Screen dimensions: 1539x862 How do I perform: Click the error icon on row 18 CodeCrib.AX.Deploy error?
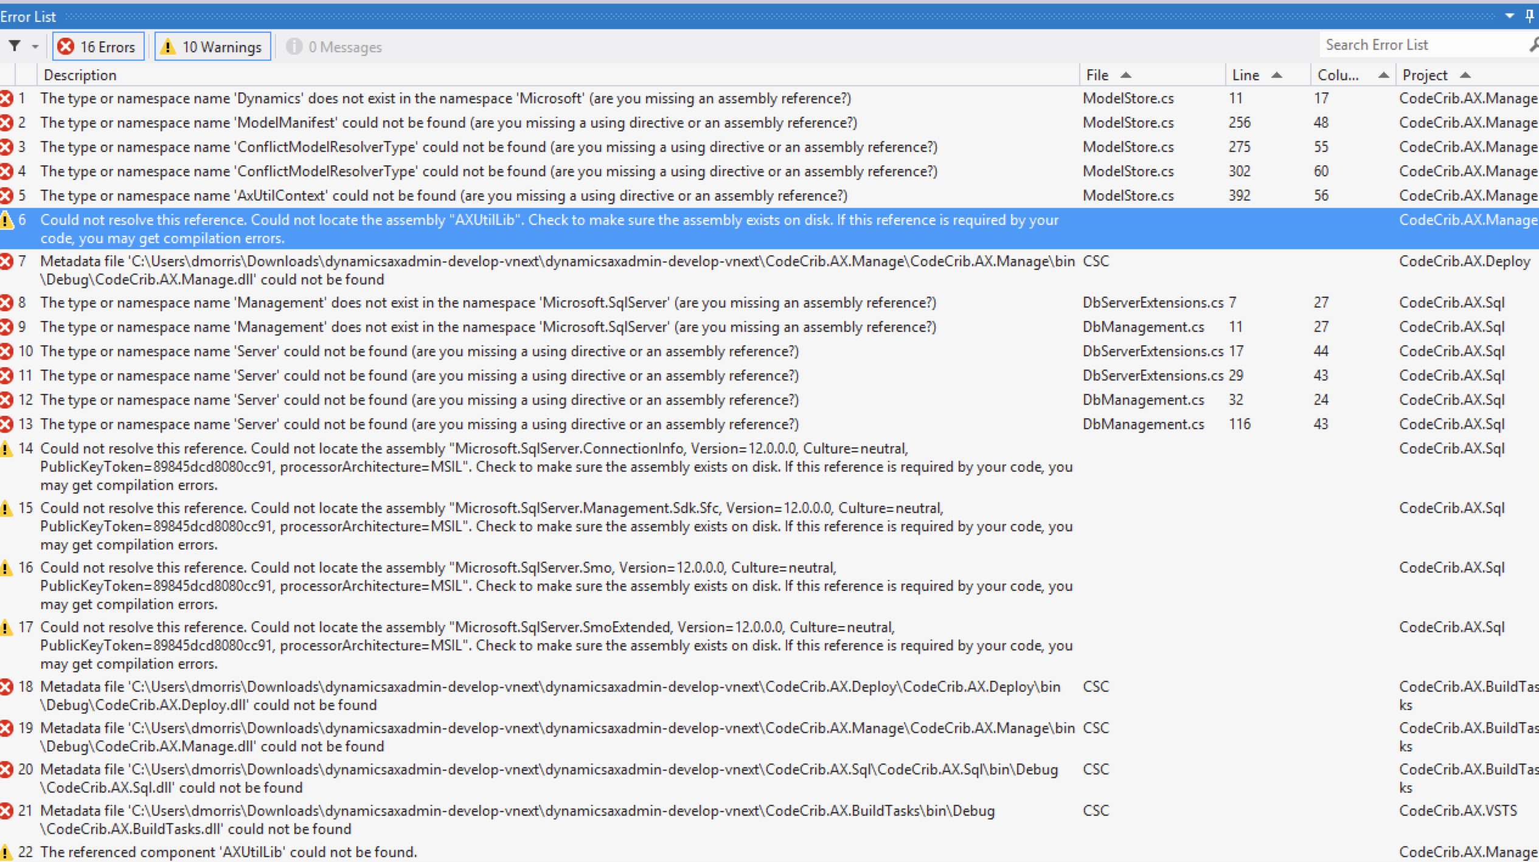point(7,686)
